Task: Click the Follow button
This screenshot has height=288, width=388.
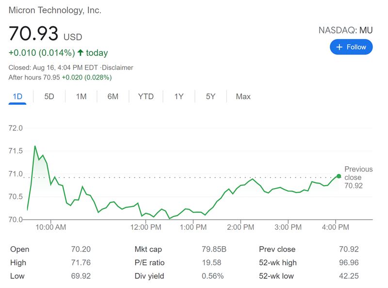Action: tap(351, 47)
